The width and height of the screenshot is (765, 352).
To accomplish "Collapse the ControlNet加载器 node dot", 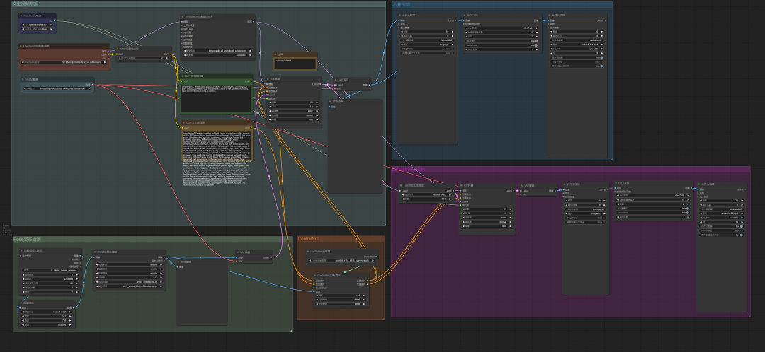I will click(x=310, y=251).
